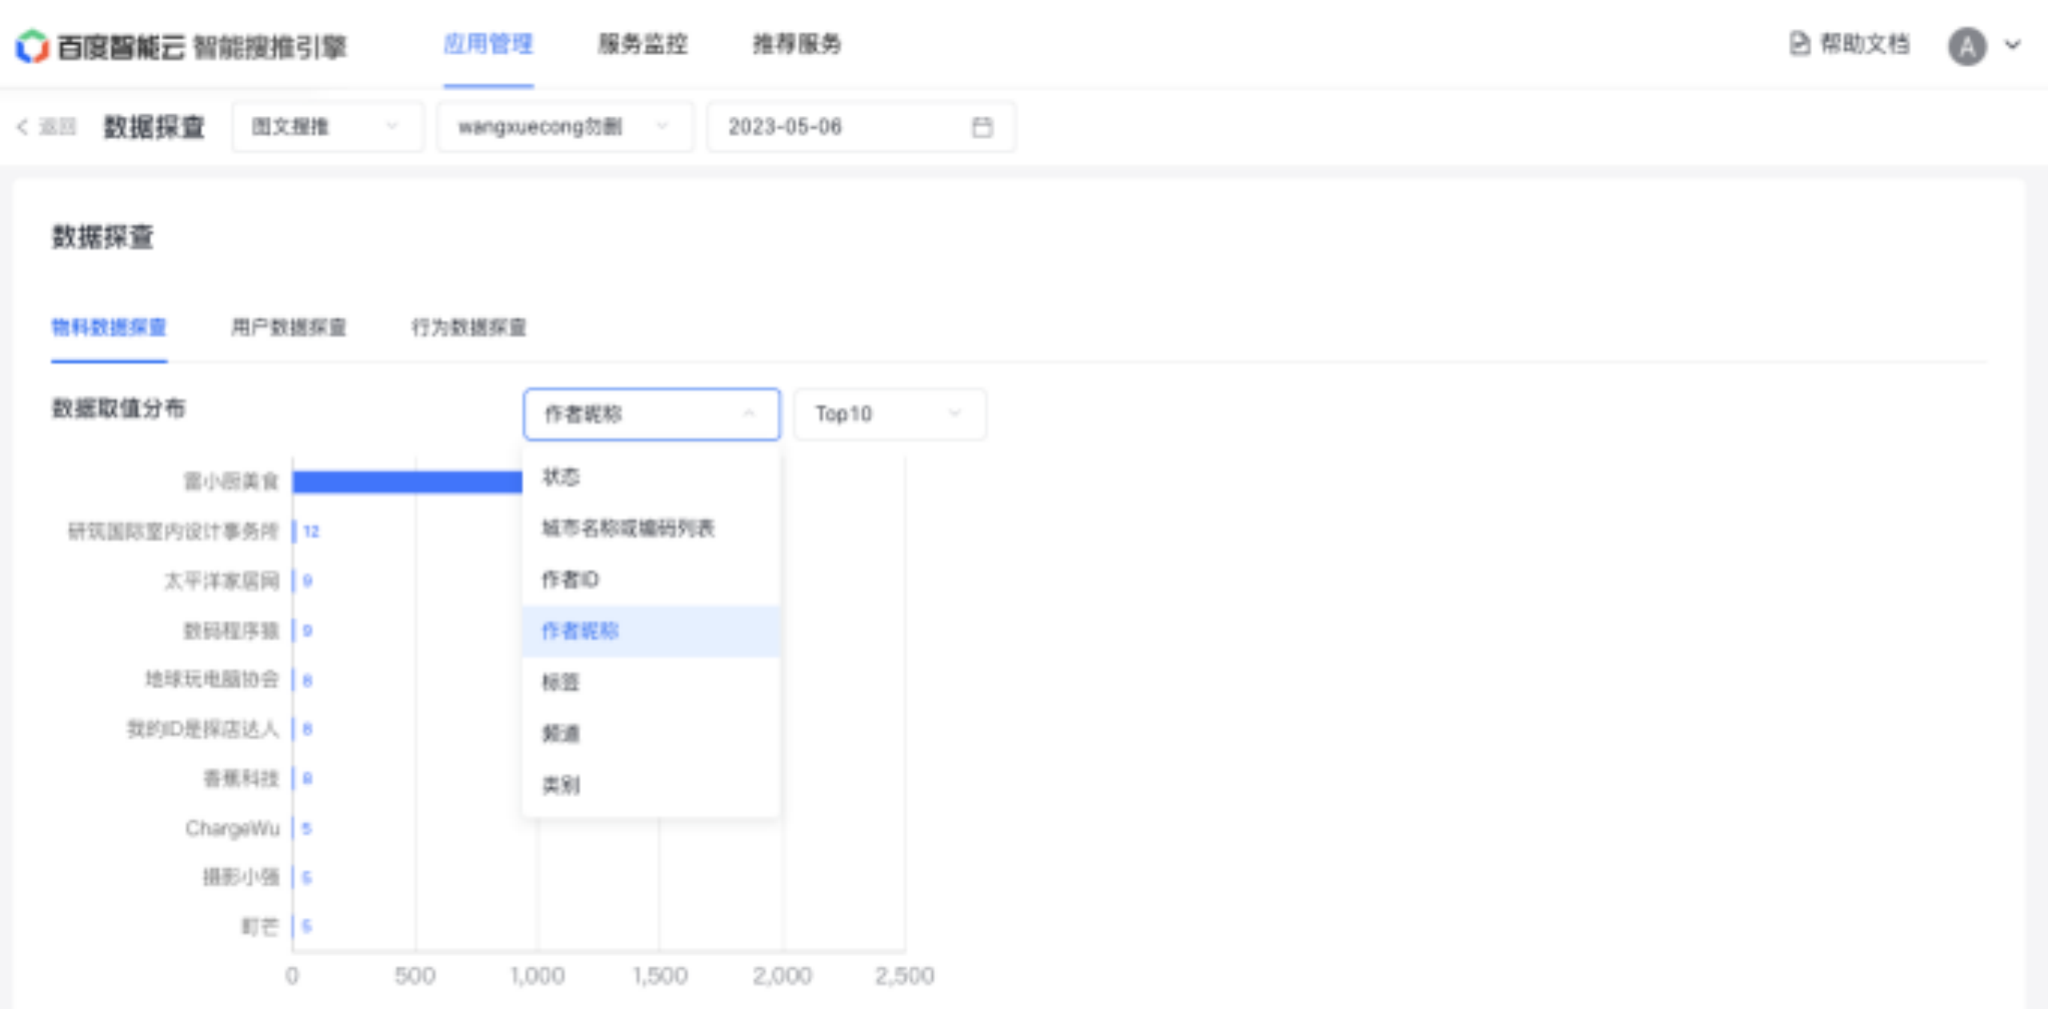This screenshot has width=2048, height=1009.
Task: Click the 町芒 chart label
Action: point(260,927)
